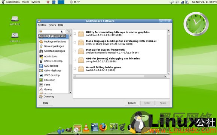Open the Help menu in the menubar
217x135 pixels.
(61, 25)
